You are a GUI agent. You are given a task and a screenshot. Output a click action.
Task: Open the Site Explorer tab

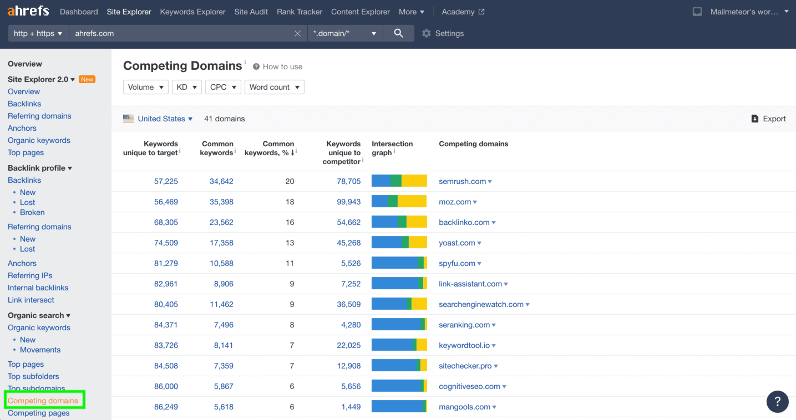[129, 12]
